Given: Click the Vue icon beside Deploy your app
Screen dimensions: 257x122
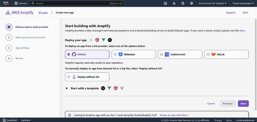Looking at the screenshot, I should [x=103, y=40].
